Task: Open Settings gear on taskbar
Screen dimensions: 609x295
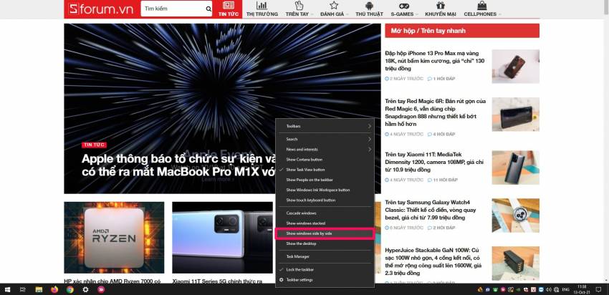Action: click(x=85, y=289)
